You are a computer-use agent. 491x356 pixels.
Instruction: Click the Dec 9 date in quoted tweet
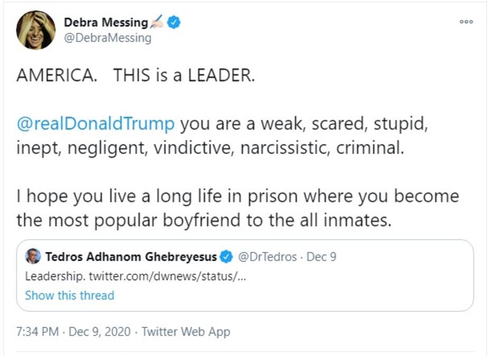click(322, 257)
